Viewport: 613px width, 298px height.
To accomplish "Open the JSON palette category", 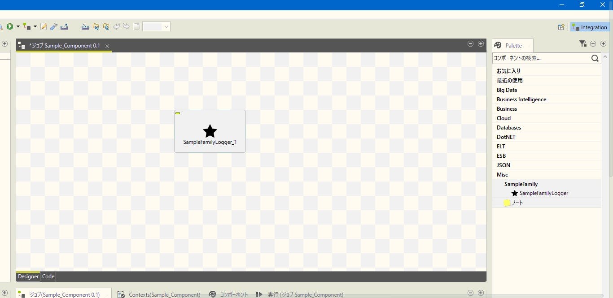I will click(547, 165).
